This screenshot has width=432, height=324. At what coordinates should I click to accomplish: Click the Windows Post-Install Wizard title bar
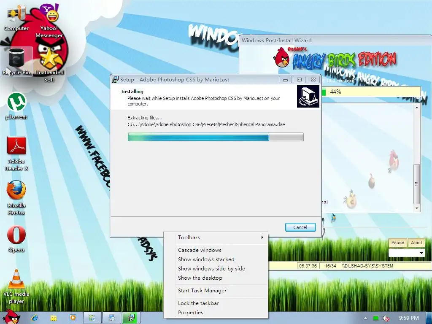[335, 40]
